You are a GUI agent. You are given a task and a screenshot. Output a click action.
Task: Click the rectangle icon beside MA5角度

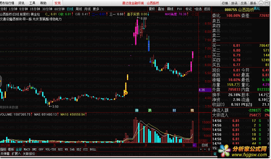coord(197,14)
